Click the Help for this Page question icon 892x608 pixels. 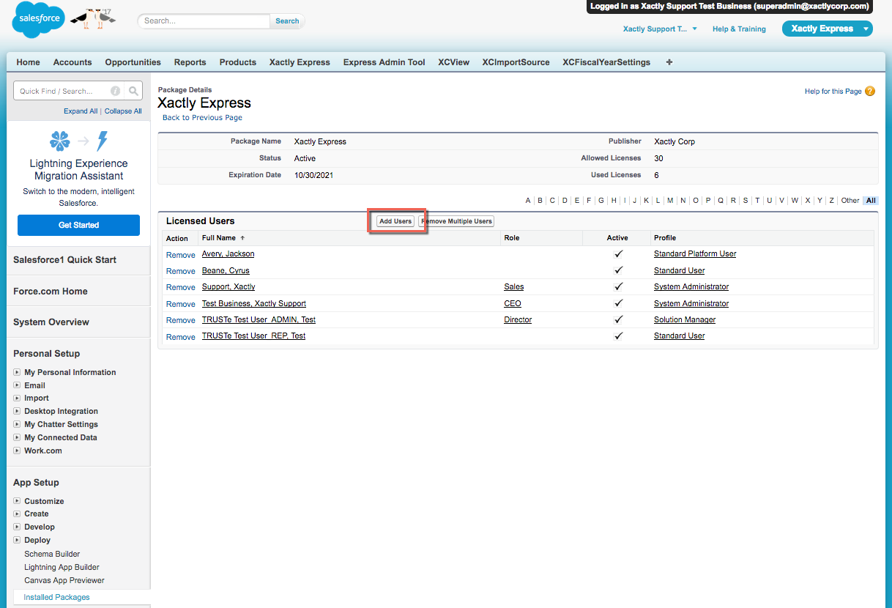pos(870,92)
